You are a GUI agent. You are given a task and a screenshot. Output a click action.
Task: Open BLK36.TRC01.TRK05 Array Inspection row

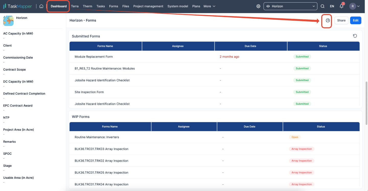(x=214, y=173)
